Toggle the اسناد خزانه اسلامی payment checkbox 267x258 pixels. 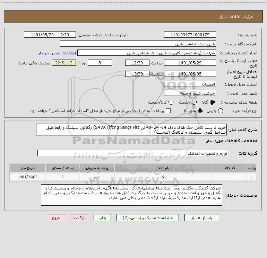pos(168,111)
